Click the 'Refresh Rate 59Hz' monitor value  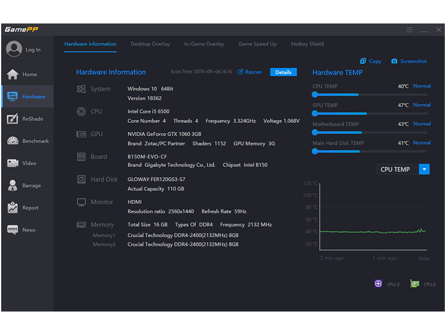(224, 212)
